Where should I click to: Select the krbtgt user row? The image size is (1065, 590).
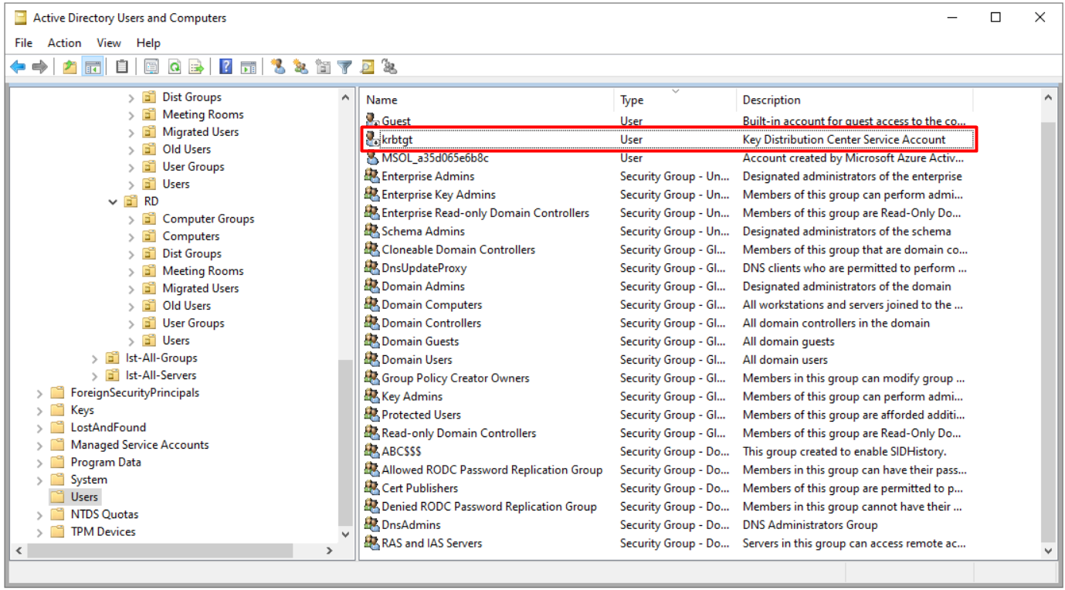coord(670,139)
